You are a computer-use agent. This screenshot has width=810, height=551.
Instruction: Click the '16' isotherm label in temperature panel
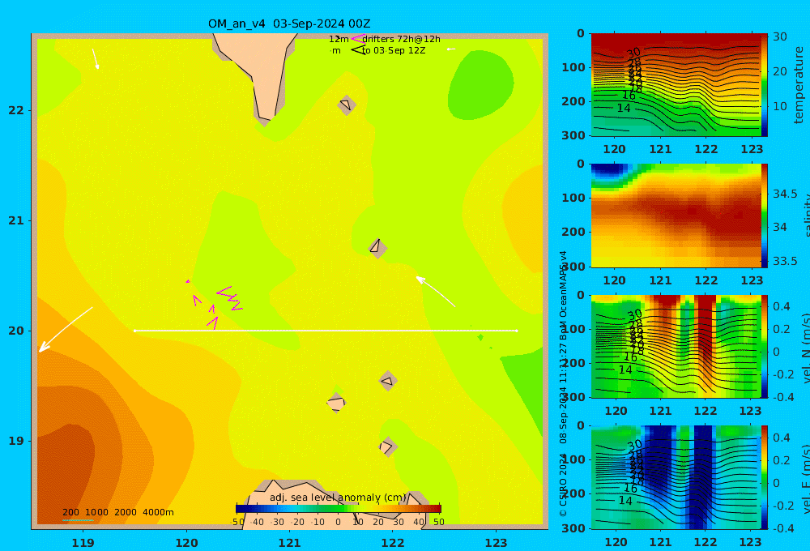click(x=629, y=96)
